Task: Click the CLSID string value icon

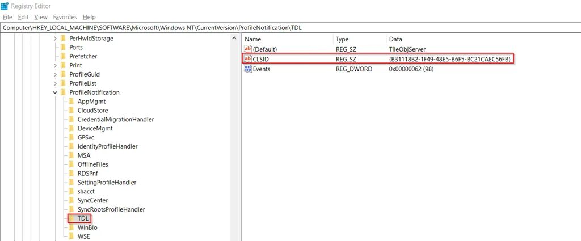Action: click(248, 59)
